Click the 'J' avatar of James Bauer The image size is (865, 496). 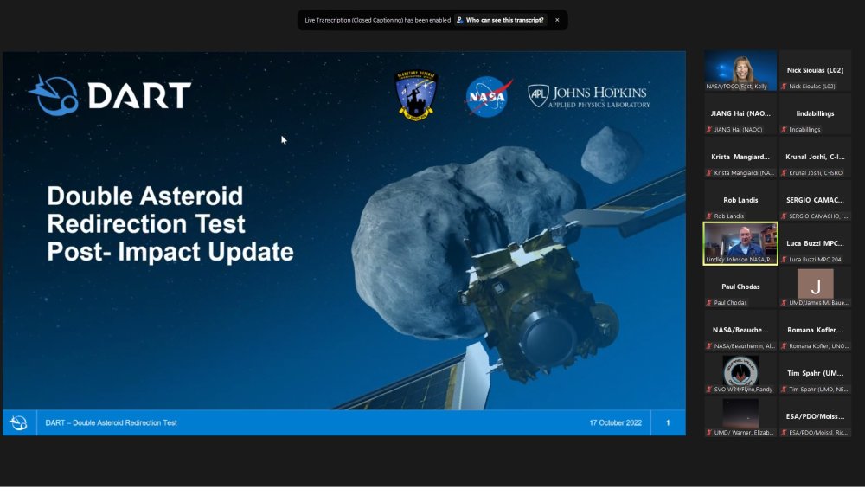pos(815,283)
